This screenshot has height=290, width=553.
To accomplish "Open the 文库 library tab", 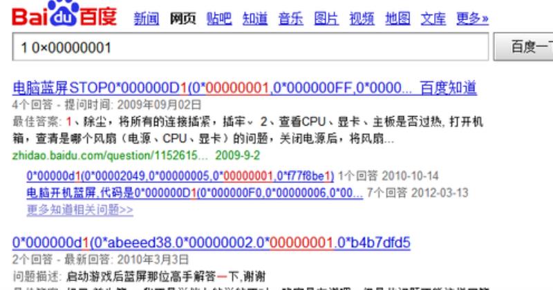I will pos(433,19).
